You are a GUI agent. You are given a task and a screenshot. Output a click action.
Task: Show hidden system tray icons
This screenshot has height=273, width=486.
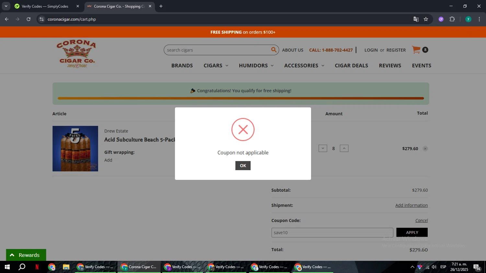pyautogui.click(x=412, y=267)
